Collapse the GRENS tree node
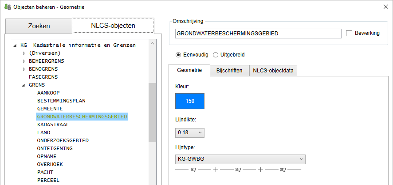The width and height of the screenshot is (393, 185). point(24,85)
